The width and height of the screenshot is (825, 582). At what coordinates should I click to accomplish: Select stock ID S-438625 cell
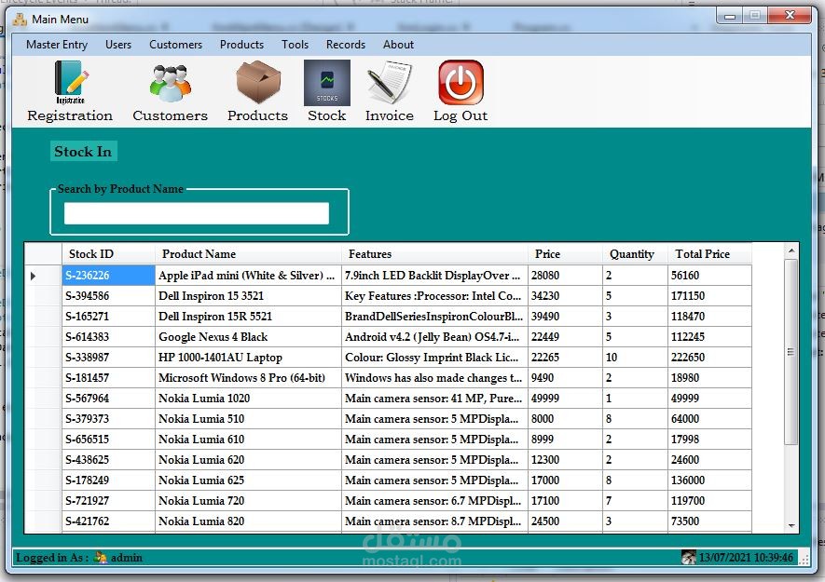click(x=108, y=460)
